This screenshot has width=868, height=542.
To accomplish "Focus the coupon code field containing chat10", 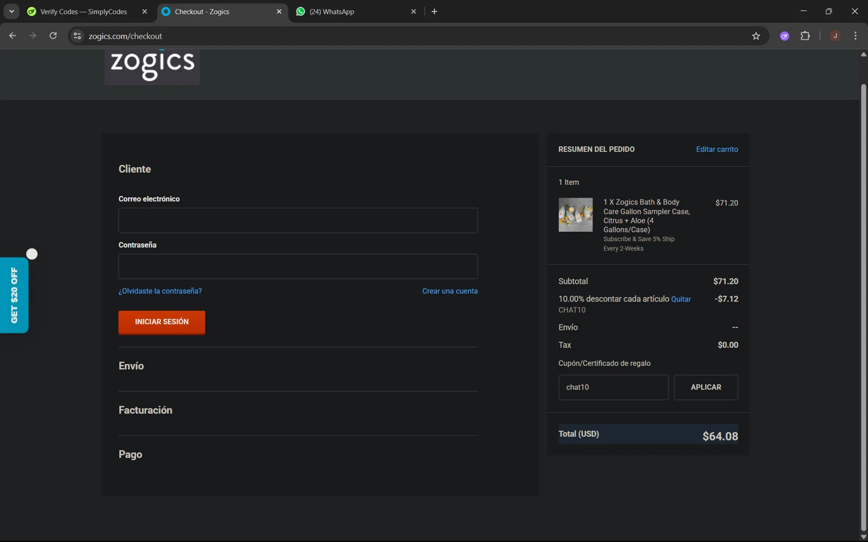I will [613, 387].
